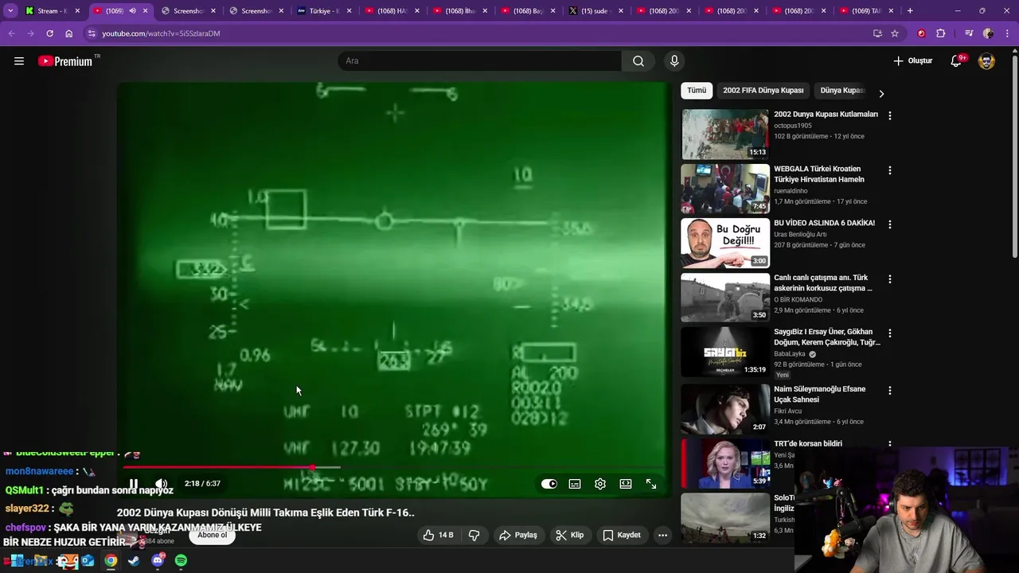Turn on subtitles with the captions icon

point(575,484)
